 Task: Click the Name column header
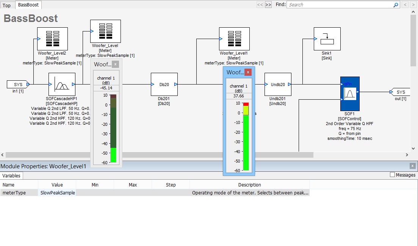click(x=19, y=185)
